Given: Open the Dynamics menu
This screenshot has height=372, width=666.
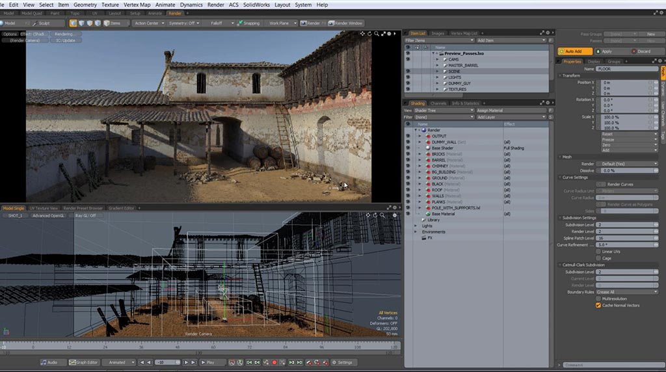Looking at the screenshot, I should pos(191,5).
